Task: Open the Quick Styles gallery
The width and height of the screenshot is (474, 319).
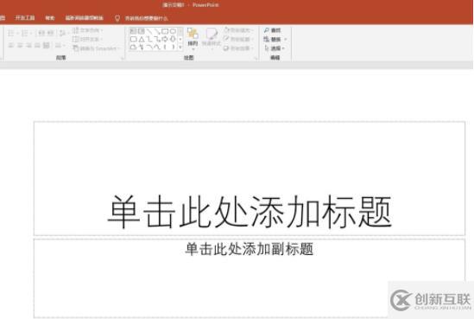Action: point(212,38)
